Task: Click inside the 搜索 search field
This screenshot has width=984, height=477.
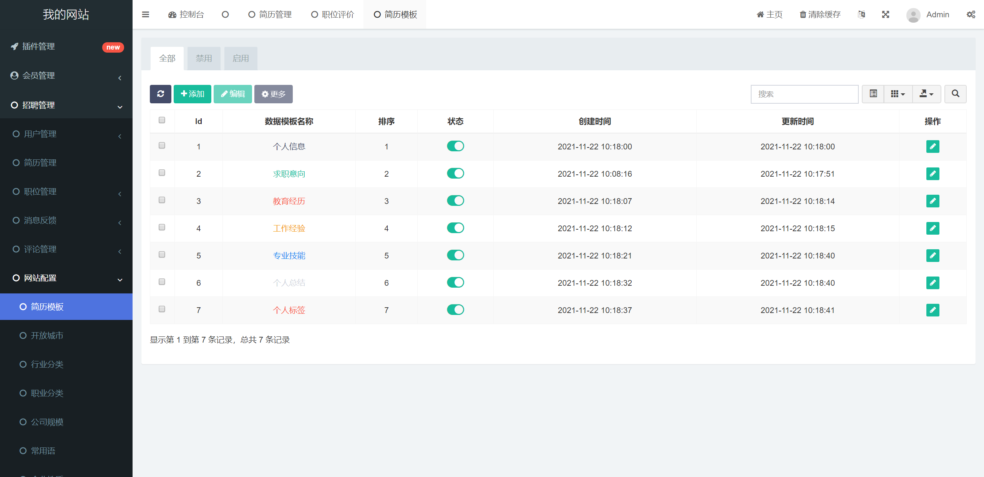Action: pyautogui.click(x=805, y=94)
